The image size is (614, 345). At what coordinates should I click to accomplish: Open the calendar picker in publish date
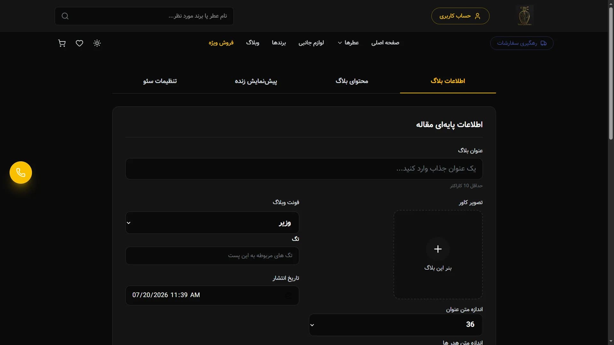pyautogui.click(x=288, y=295)
